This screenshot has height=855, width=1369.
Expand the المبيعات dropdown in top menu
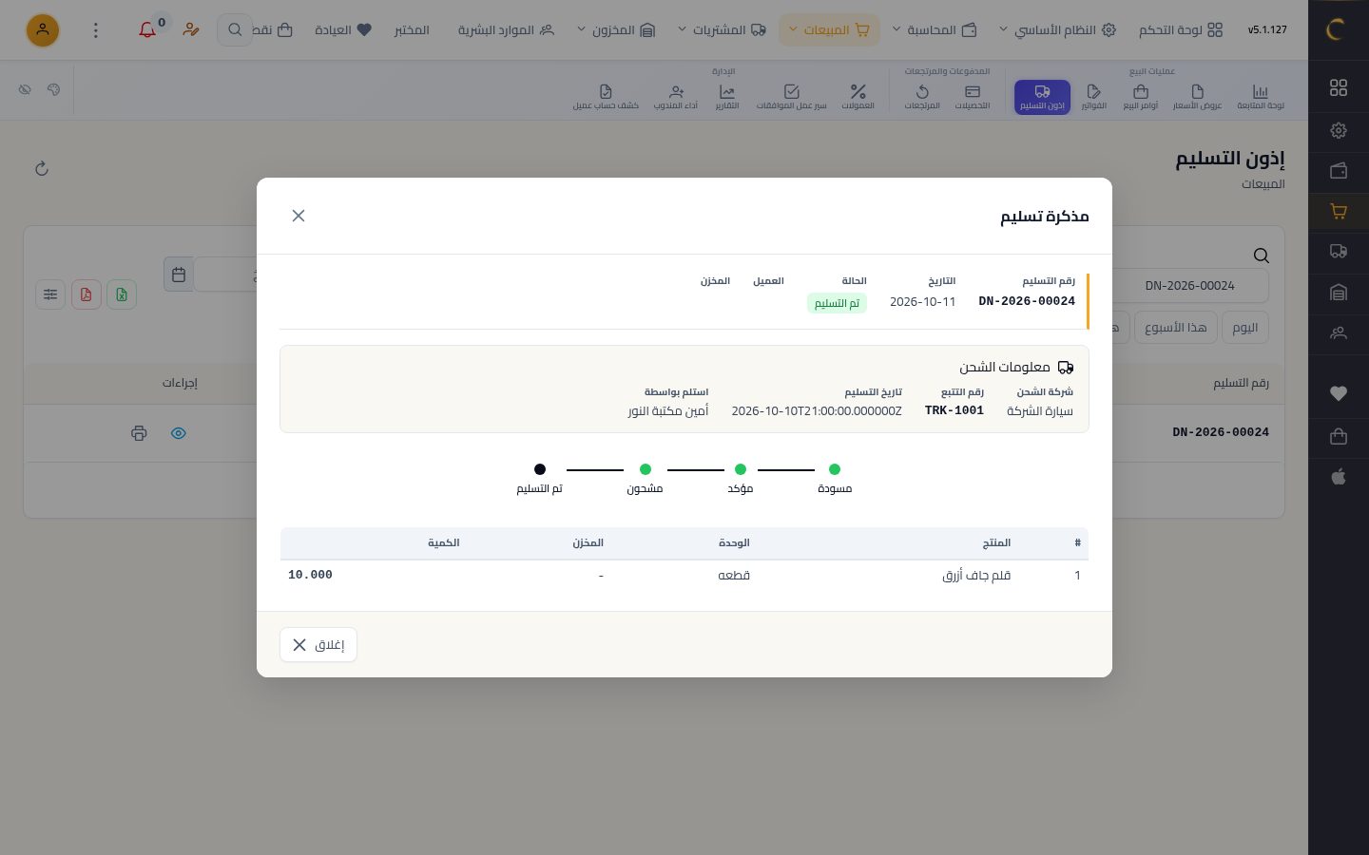tap(829, 30)
